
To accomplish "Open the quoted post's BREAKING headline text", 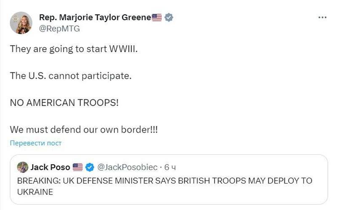I will tap(164, 181).
